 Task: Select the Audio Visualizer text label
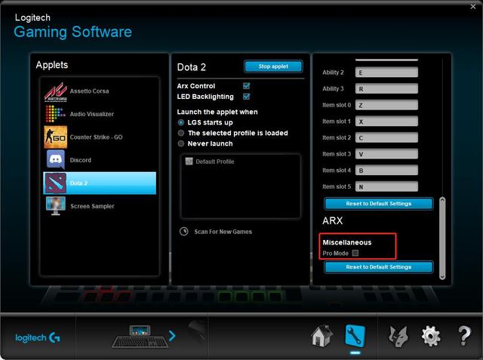(92, 114)
